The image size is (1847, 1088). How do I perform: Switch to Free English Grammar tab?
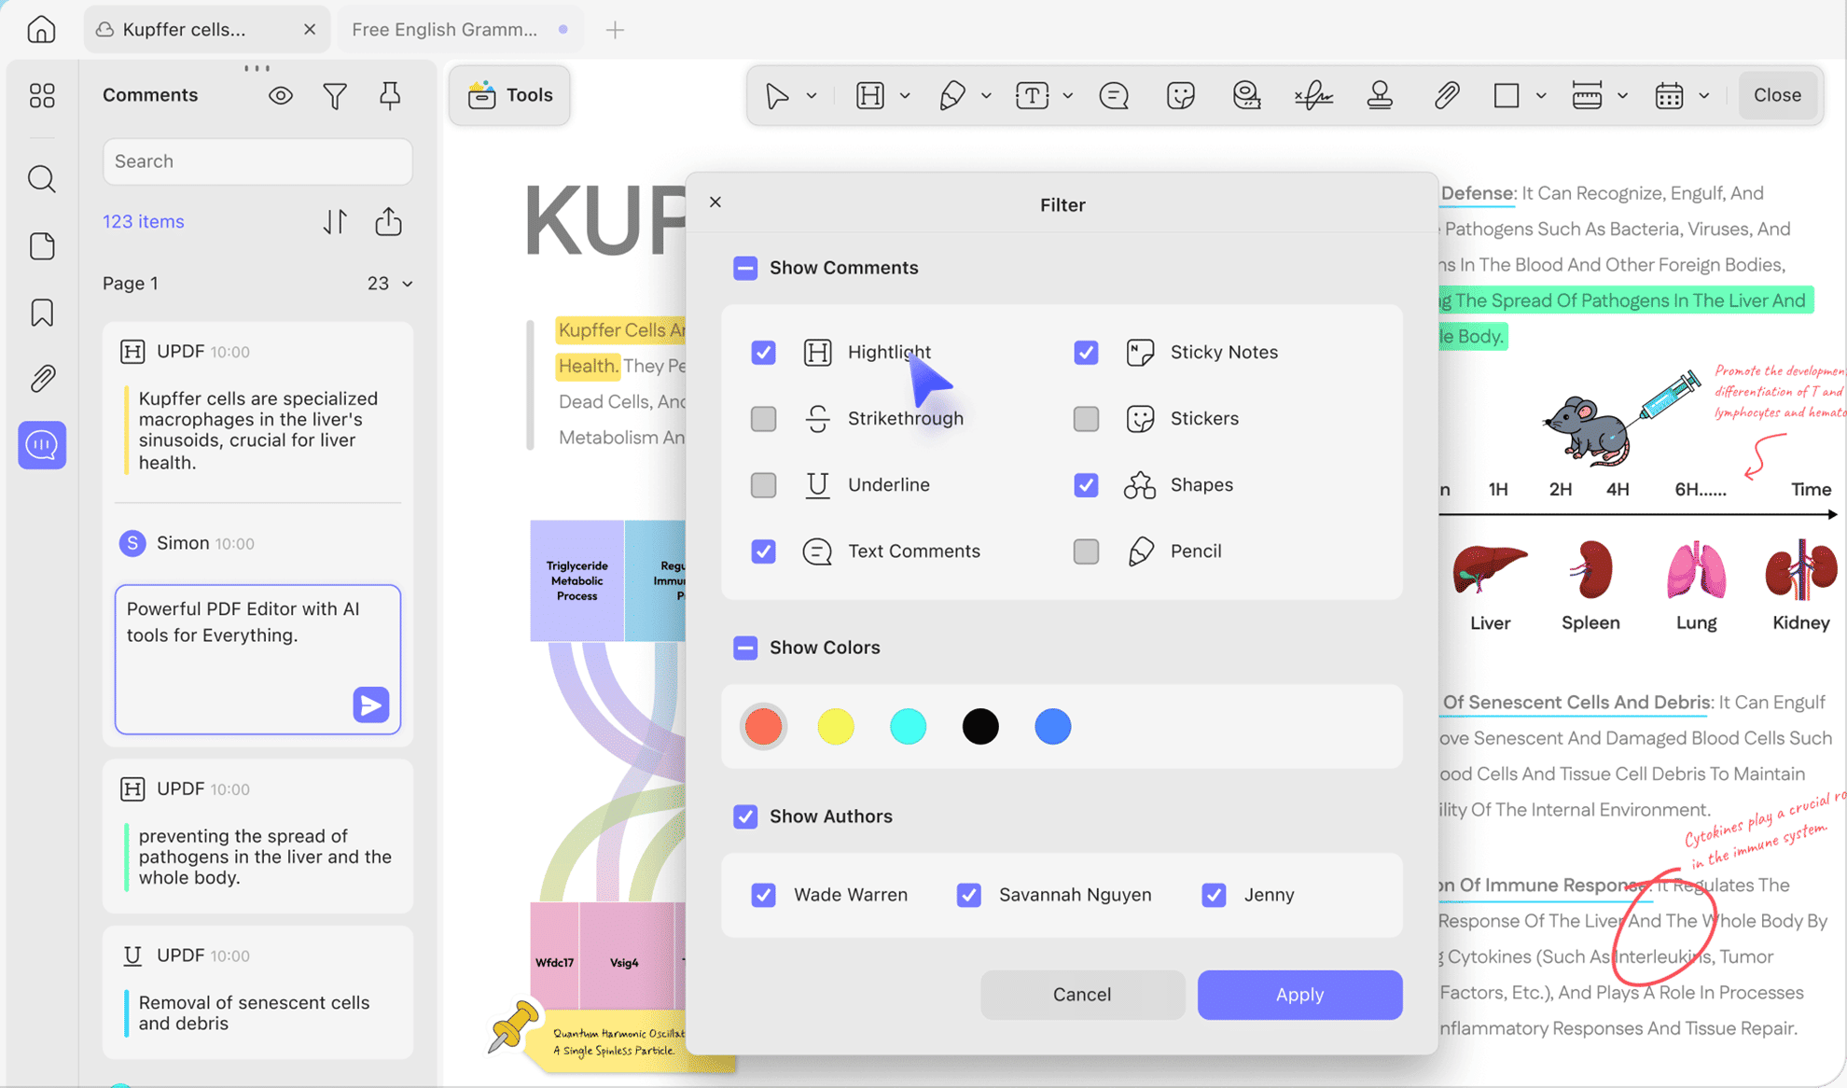click(x=445, y=30)
